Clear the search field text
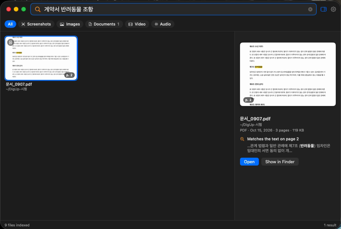 pyautogui.click(x=310, y=9)
